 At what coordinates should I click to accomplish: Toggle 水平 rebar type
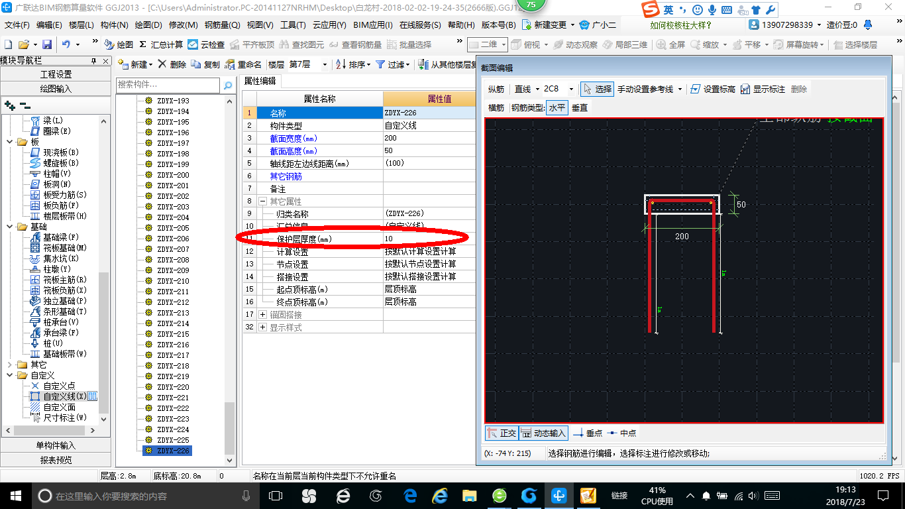coord(557,107)
